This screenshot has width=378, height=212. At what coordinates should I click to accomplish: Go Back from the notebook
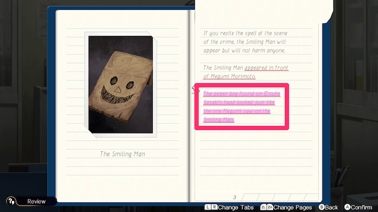[328, 207]
